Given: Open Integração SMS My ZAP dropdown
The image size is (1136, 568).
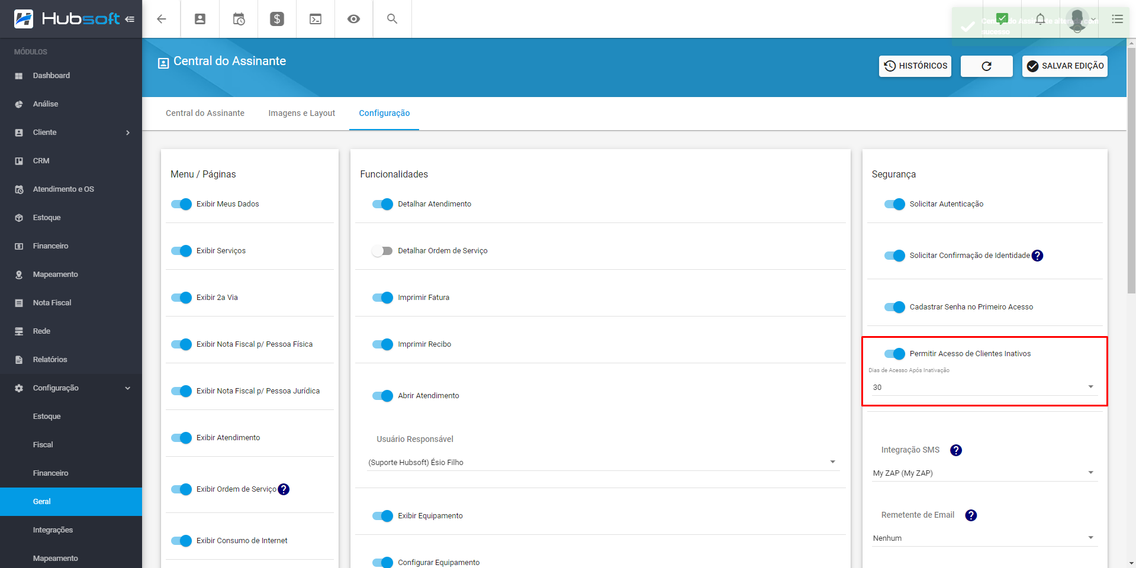Looking at the screenshot, I should coord(984,473).
